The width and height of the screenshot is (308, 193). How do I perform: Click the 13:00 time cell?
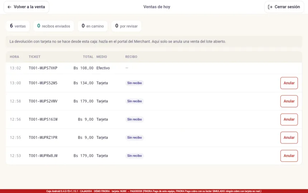(x=15, y=83)
